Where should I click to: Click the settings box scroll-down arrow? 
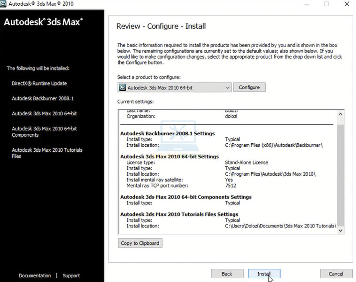(341, 230)
